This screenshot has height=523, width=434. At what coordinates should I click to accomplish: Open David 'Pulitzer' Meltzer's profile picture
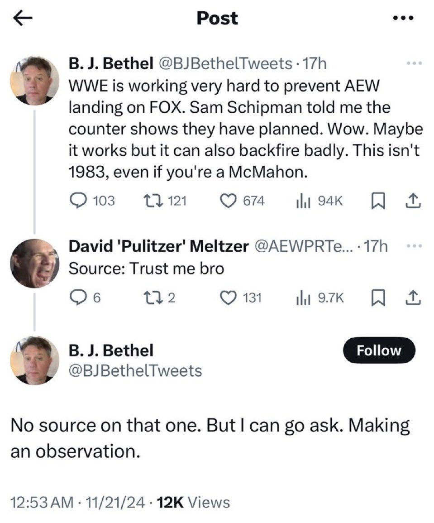click(35, 263)
